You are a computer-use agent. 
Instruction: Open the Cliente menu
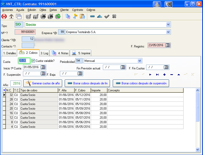pos(64,10)
